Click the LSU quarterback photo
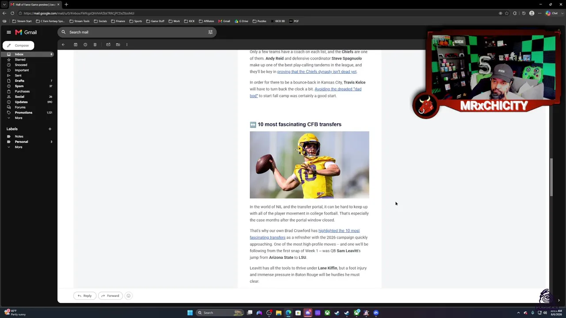The image size is (566, 318). click(310, 165)
